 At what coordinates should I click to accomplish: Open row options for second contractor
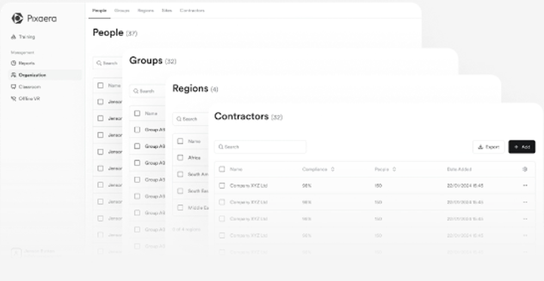[524, 202]
